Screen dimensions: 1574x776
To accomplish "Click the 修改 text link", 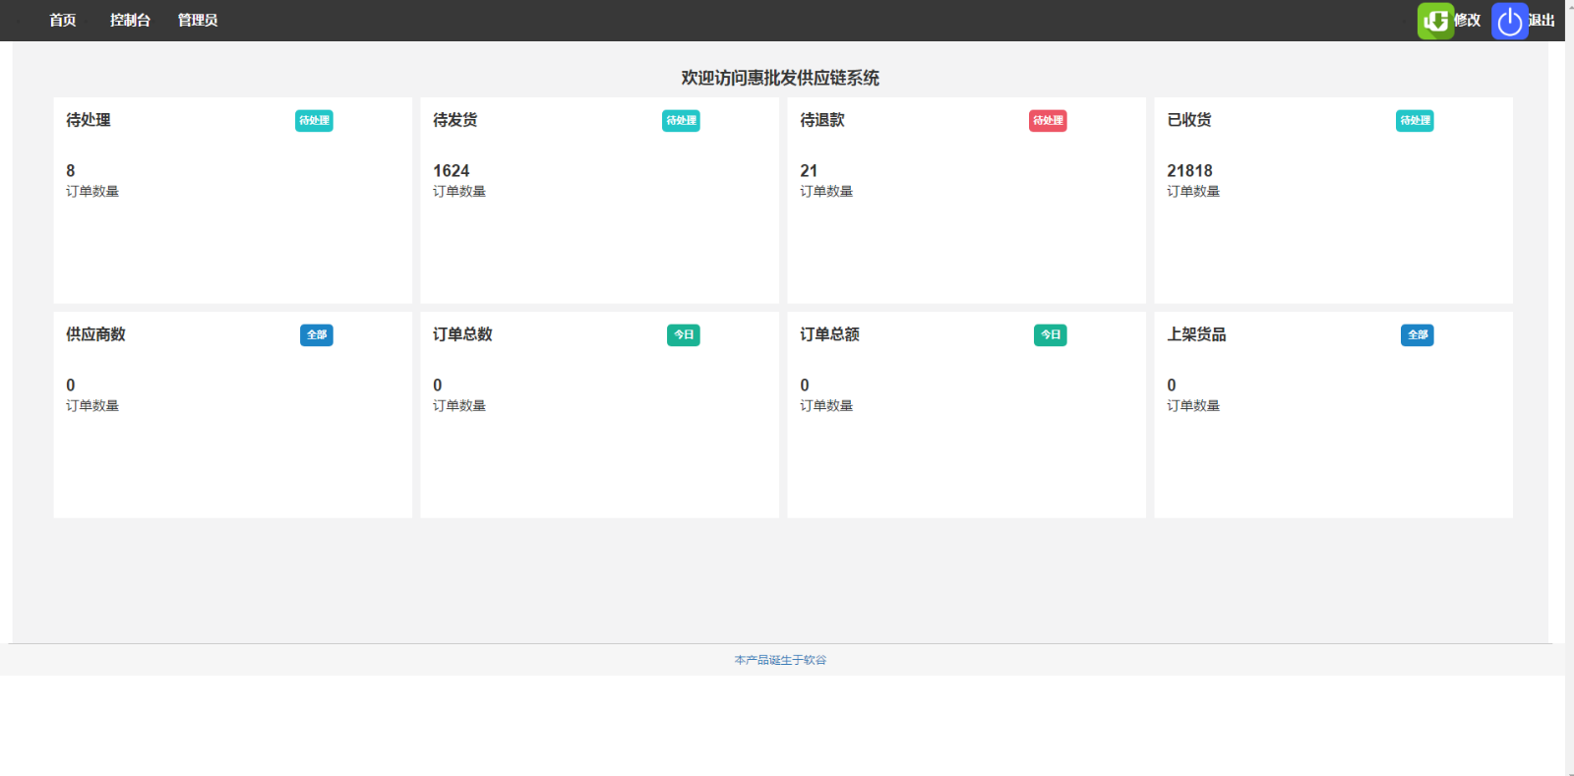I will coord(1467,21).
